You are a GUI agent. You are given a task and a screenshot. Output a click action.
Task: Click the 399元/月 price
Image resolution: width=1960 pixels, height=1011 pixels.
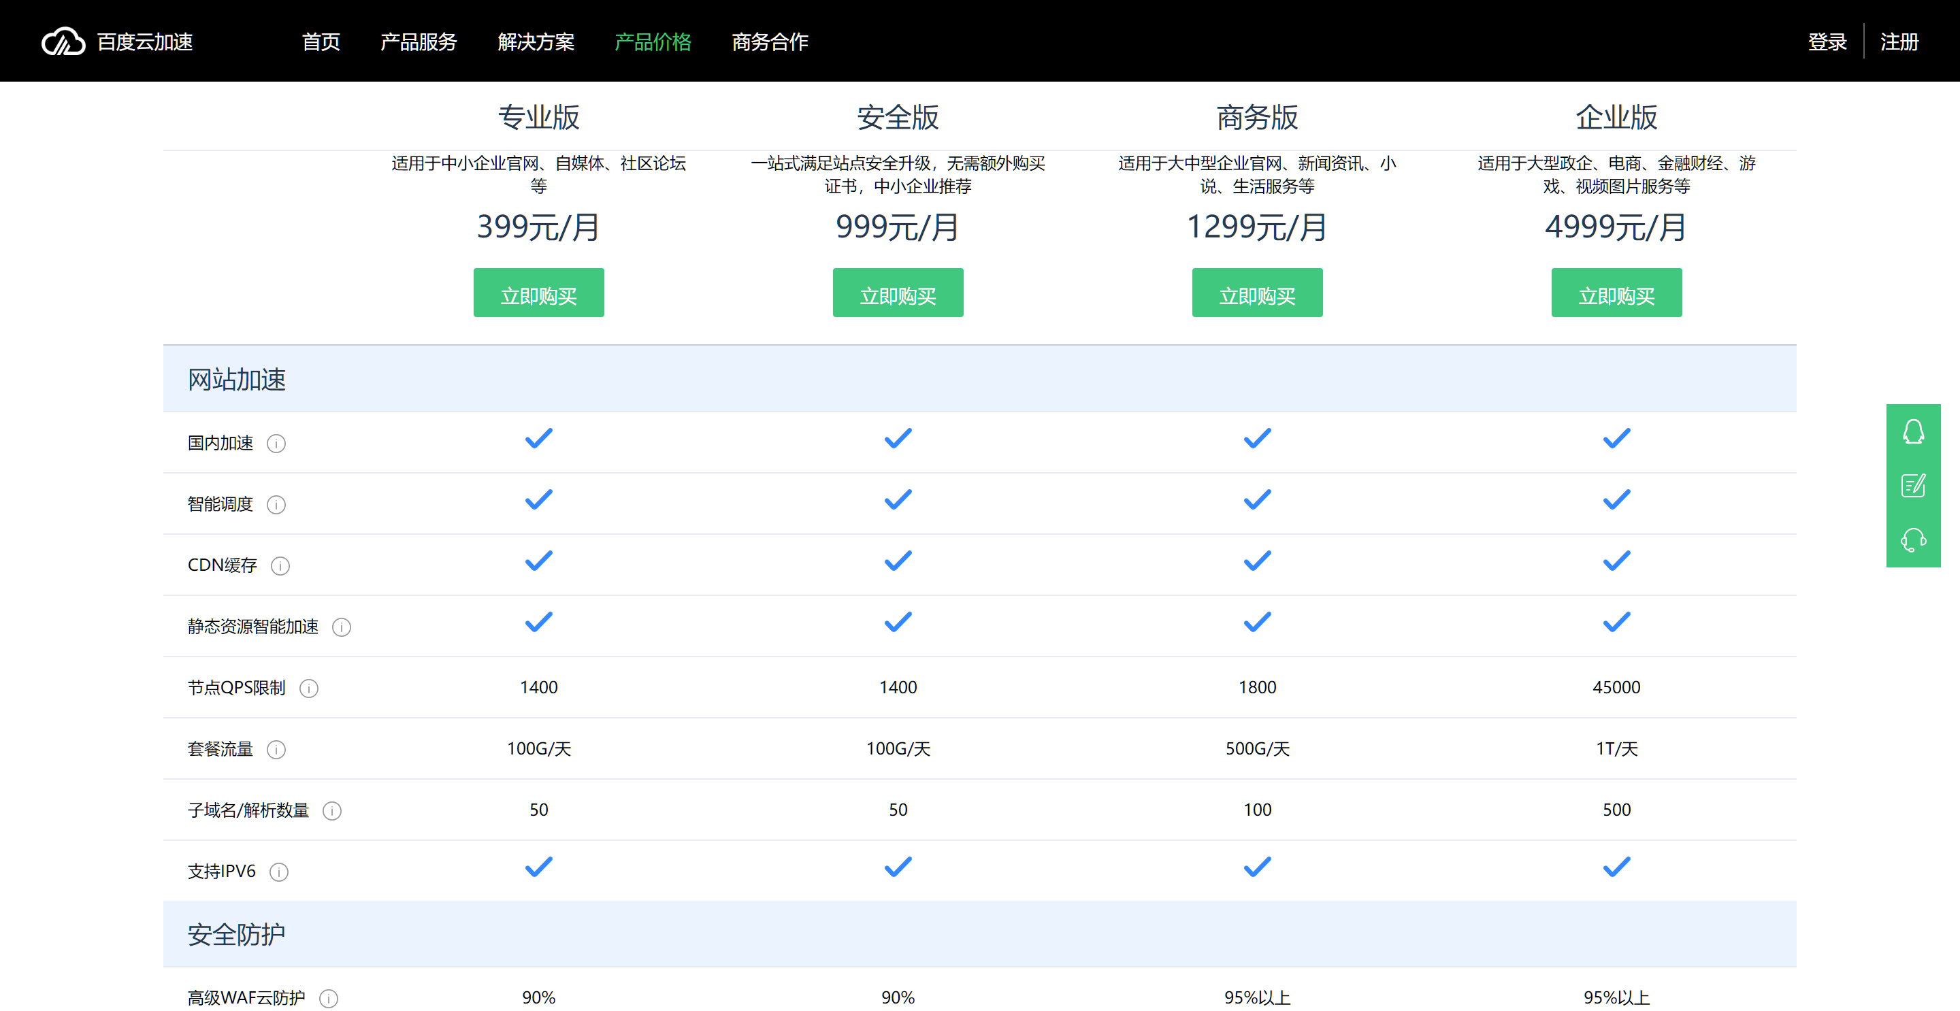[539, 227]
